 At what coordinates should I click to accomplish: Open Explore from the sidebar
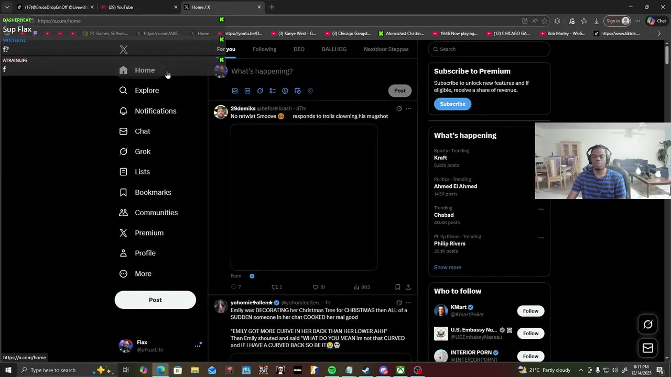[x=139, y=91]
